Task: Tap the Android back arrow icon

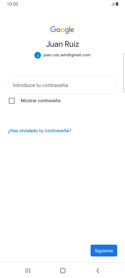Action: [x=98, y=271]
